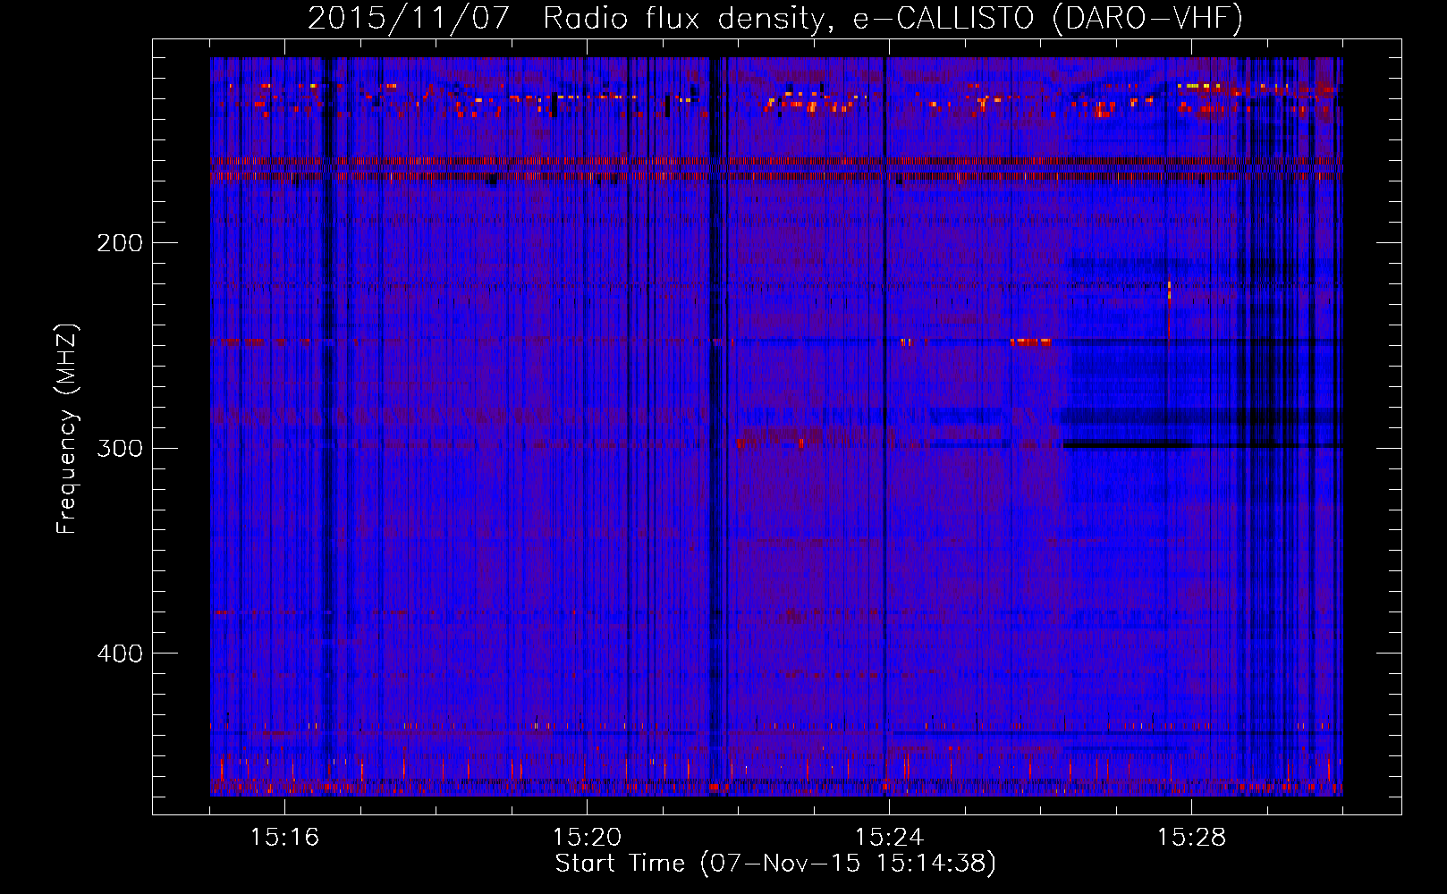This screenshot has width=1447, height=894.
Task: Click the "15:16" time tick label
Action: point(284,838)
